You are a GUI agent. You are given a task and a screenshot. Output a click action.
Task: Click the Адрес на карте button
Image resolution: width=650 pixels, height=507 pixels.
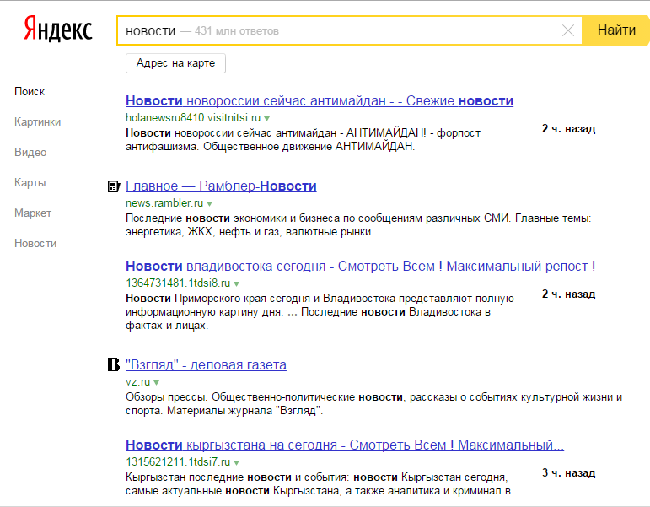coord(175,63)
